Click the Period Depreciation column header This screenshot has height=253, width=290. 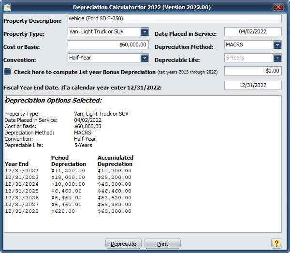[x=69, y=161]
